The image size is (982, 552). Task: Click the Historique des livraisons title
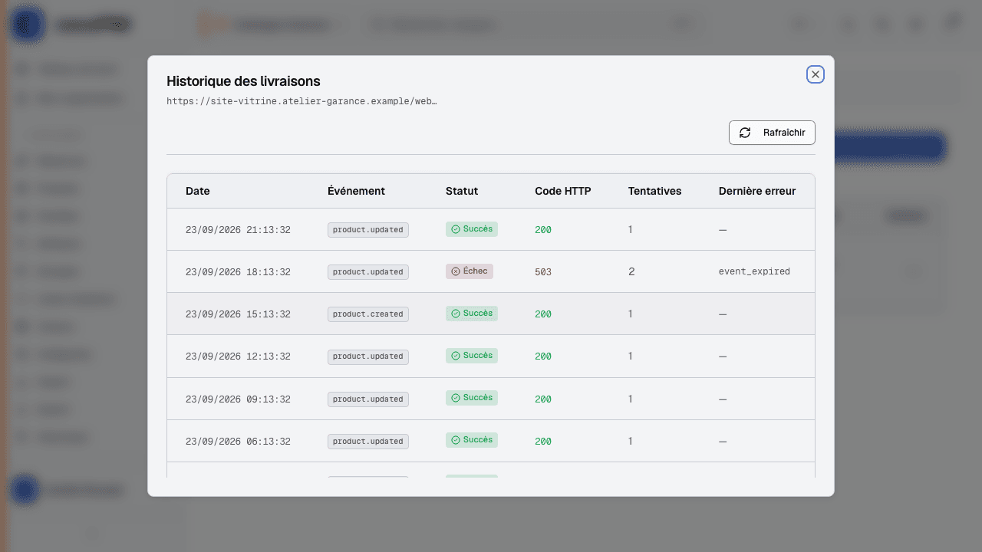(x=244, y=80)
